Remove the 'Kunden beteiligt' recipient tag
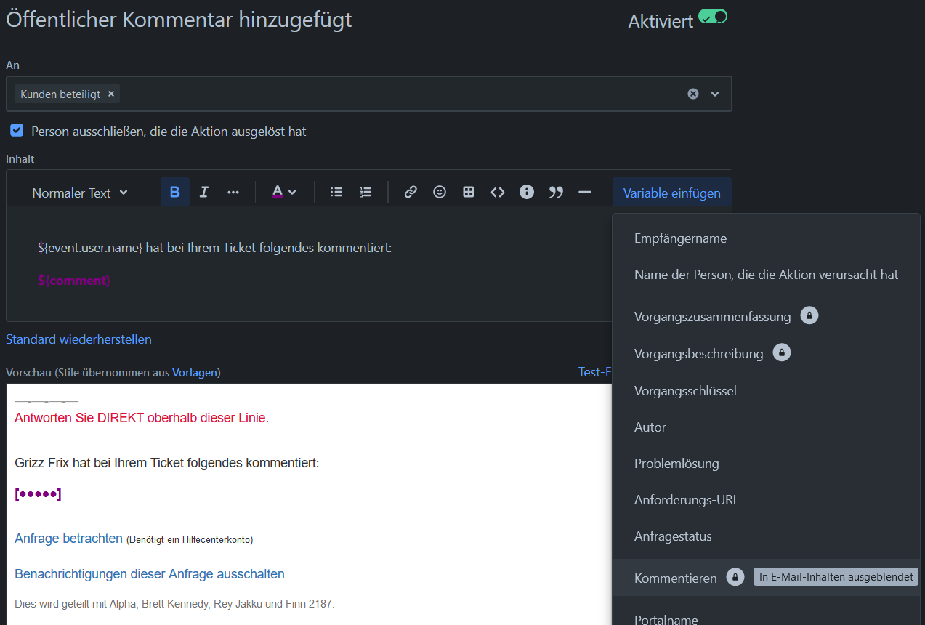 111,94
